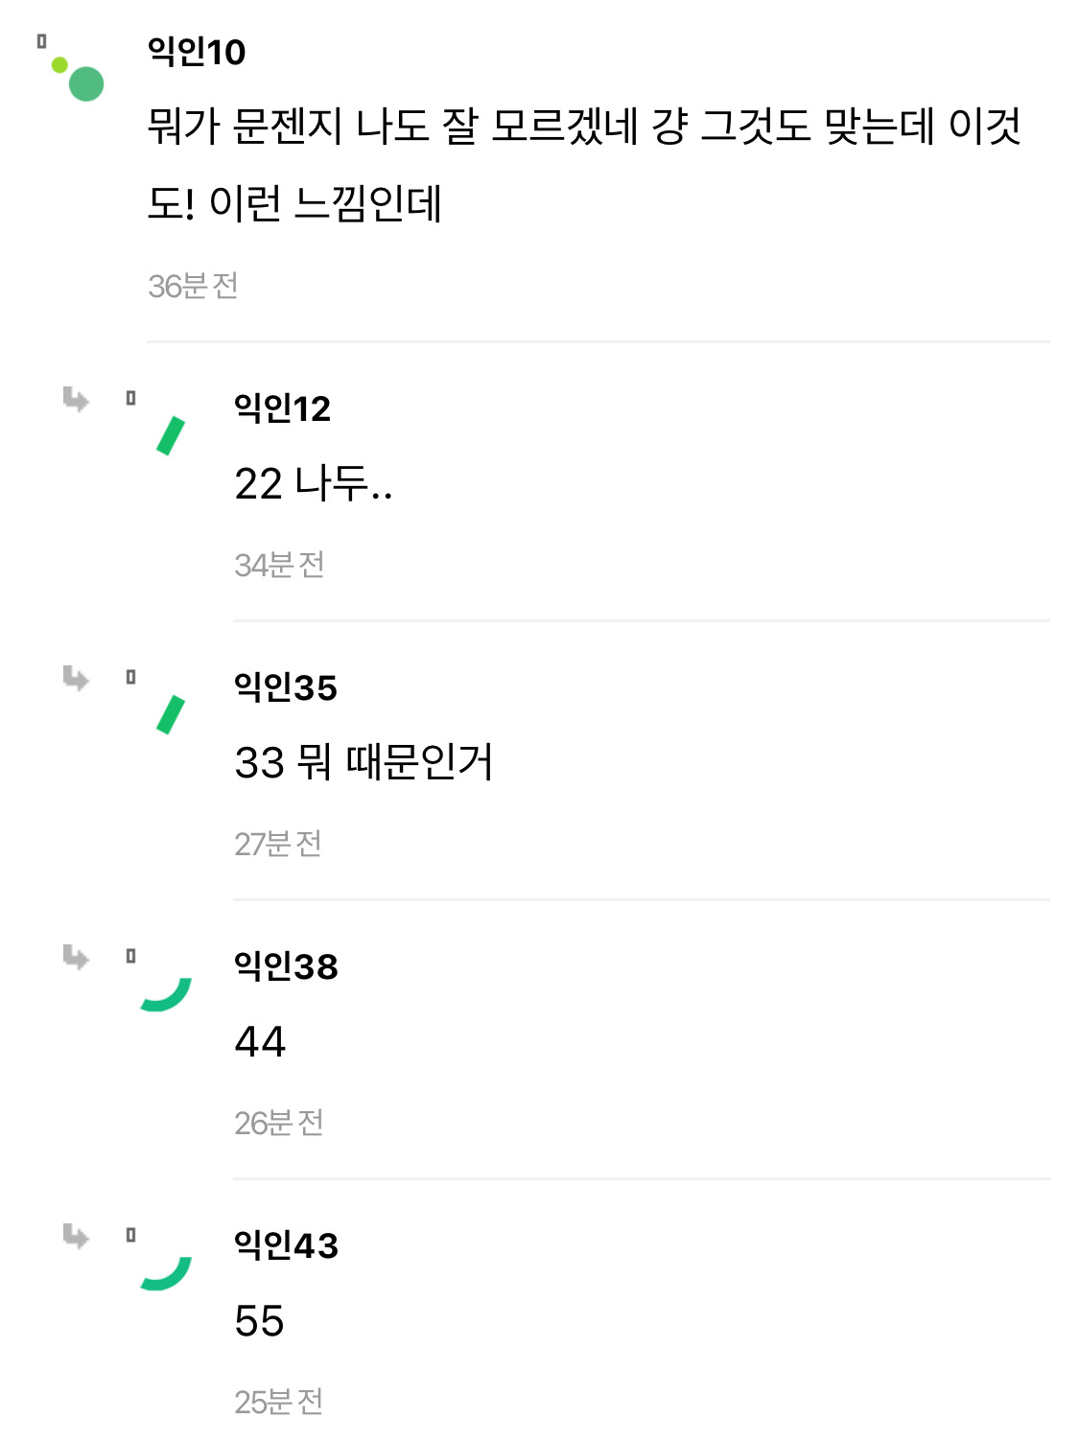Open the 익인12 username

click(x=282, y=408)
